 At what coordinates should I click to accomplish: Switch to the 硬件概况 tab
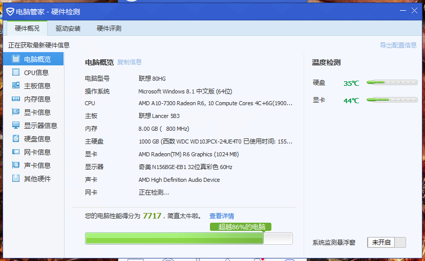tap(27, 29)
